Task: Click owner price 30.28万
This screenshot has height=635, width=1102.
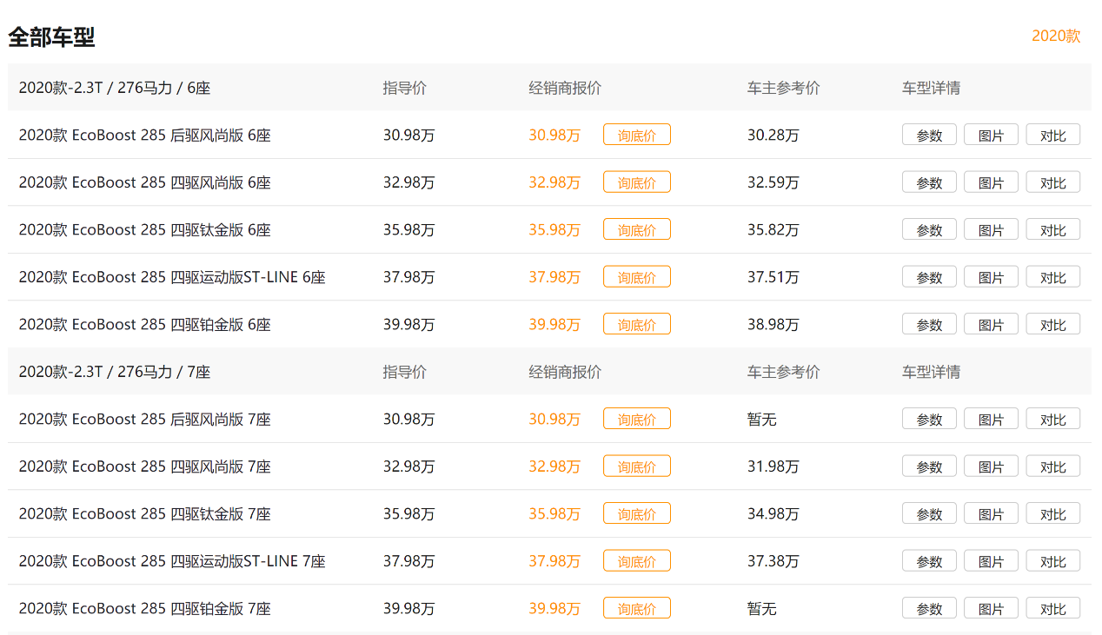Action: [773, 135]
